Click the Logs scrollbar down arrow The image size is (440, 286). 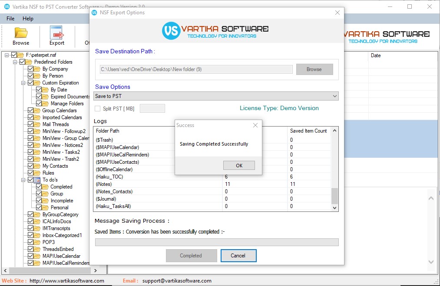(x=334, y=208)
